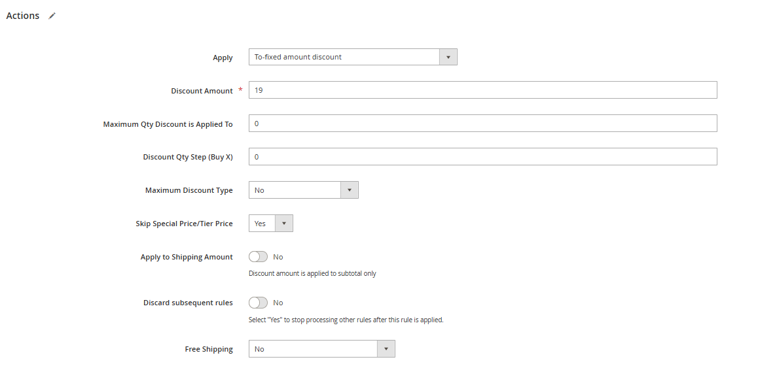Open the Maximum Discount Type dropdown
The height and width of the screenshot is (368, 758).
pos(304,190)
